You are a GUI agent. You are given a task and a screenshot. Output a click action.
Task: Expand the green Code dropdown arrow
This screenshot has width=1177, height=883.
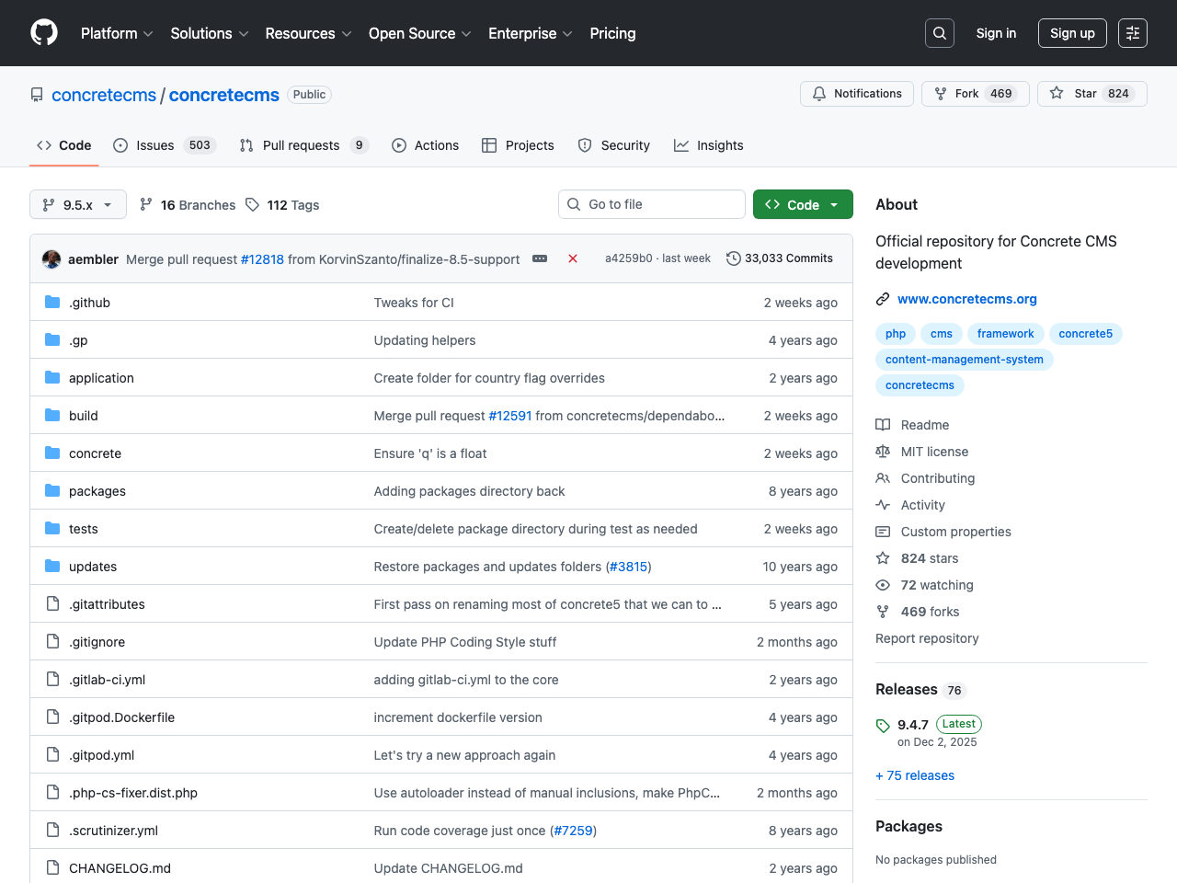832,204
